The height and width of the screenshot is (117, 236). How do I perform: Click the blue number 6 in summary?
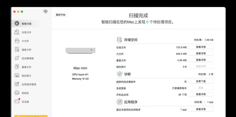tap(147, 22)
